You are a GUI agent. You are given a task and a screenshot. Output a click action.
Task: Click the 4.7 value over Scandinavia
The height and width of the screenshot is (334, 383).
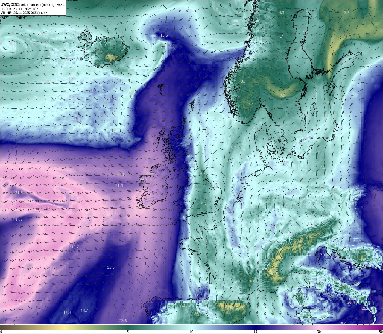coord(280,37)
